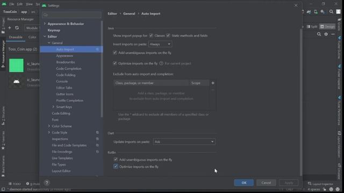Click the plus icon to add an exclusion
The width and height of the screenshot is (344, 193).
pyautogui.click(x=213, y=83)
